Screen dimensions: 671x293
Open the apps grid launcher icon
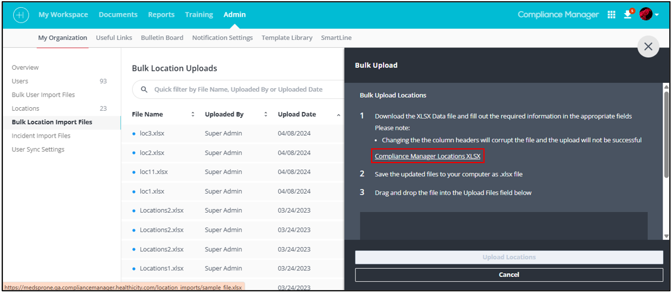[x=611, y=15]
